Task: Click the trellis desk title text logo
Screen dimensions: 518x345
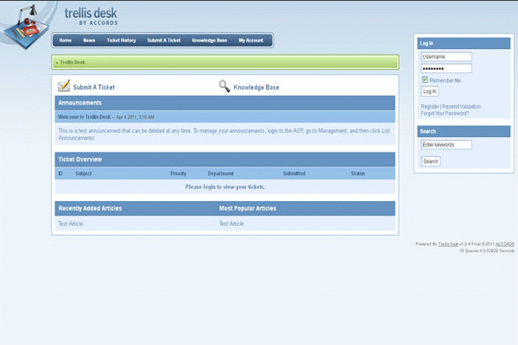Action: (x=91, y=16)
